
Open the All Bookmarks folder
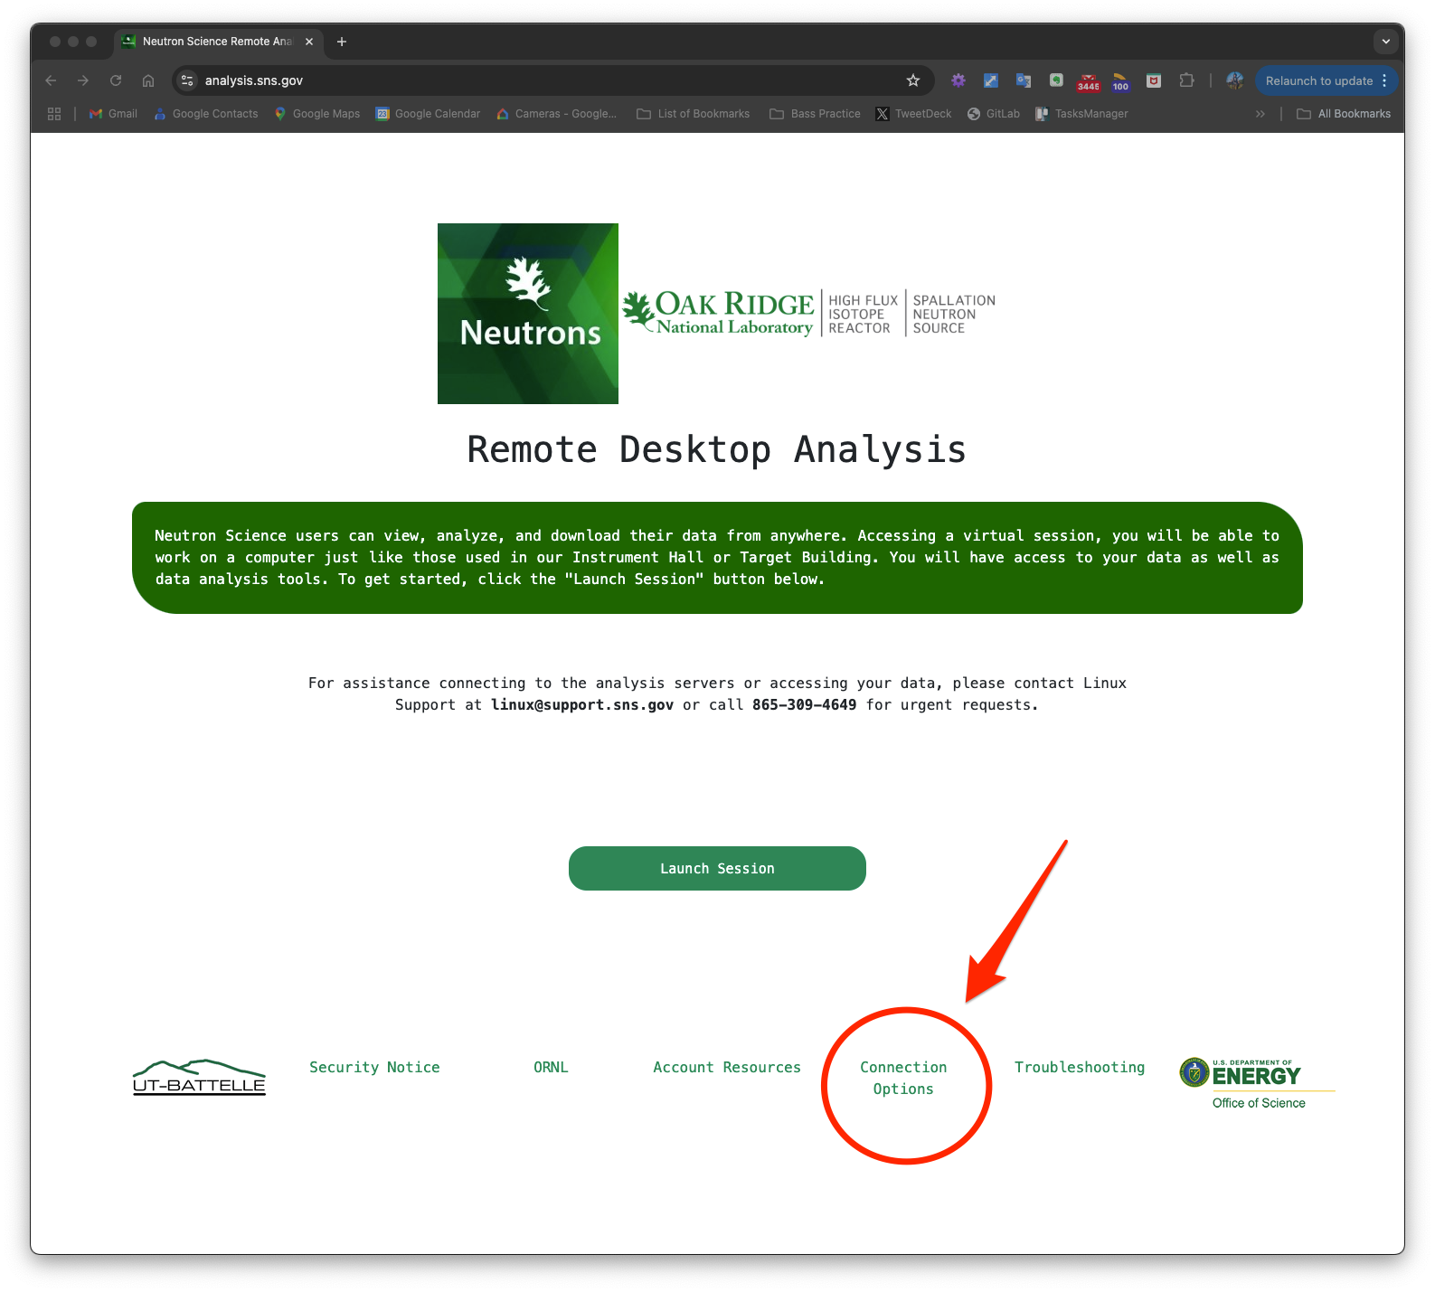tap(1344, 114)
